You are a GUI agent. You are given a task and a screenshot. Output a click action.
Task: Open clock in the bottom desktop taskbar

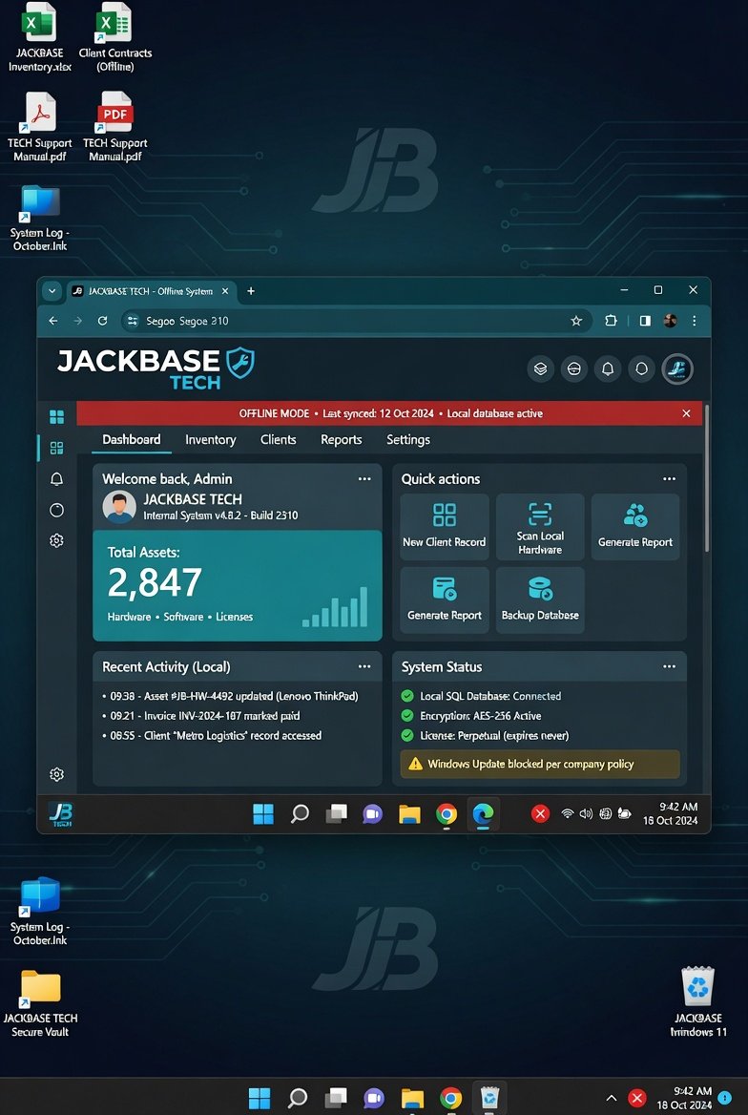pyautogui.click(x=684, y=1098)
